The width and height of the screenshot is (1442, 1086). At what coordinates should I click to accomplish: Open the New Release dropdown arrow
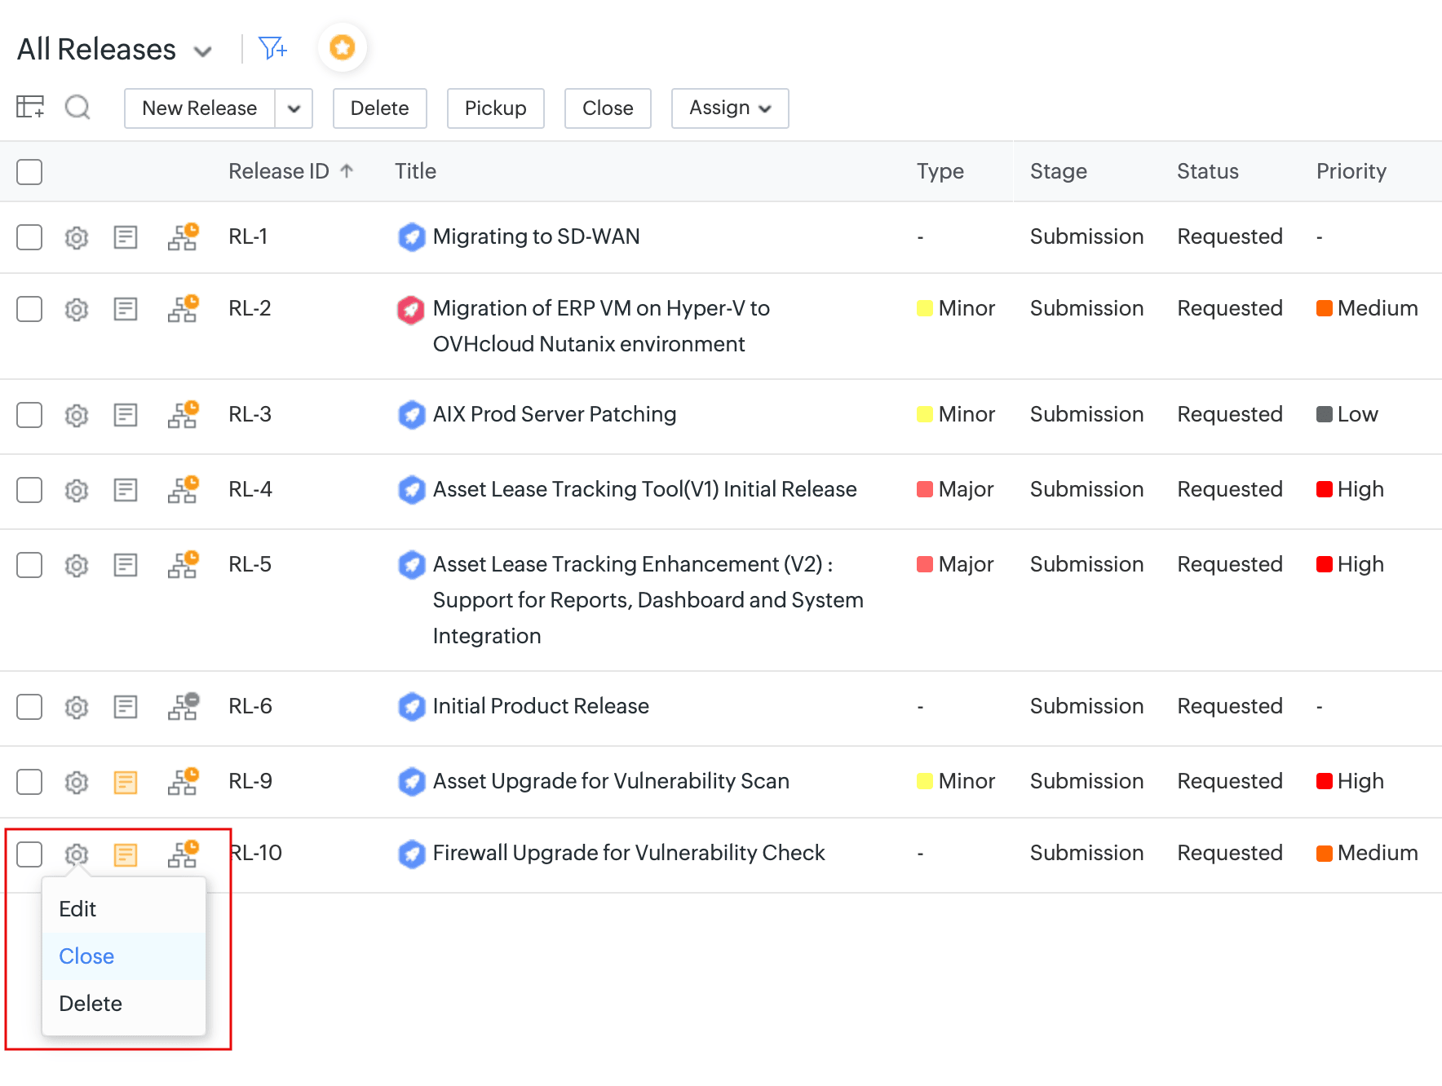[294, 108]
